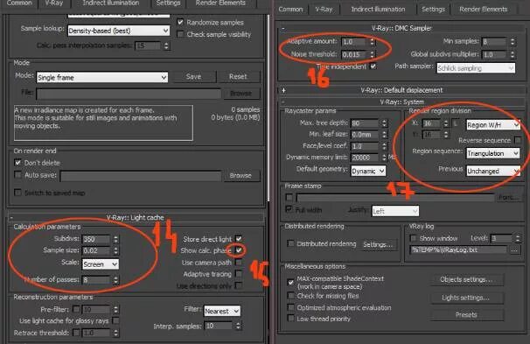Click Frame stamp Font button

tap(508, 197)
